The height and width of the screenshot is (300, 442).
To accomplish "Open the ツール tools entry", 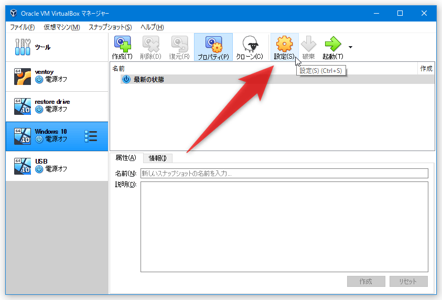I will coord(57,47).
